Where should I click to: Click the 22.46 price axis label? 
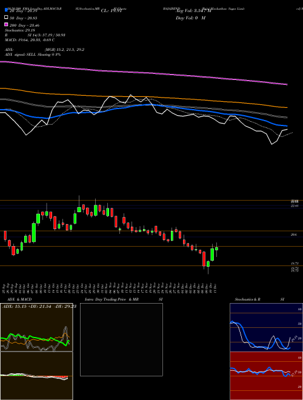click(295, 205)
